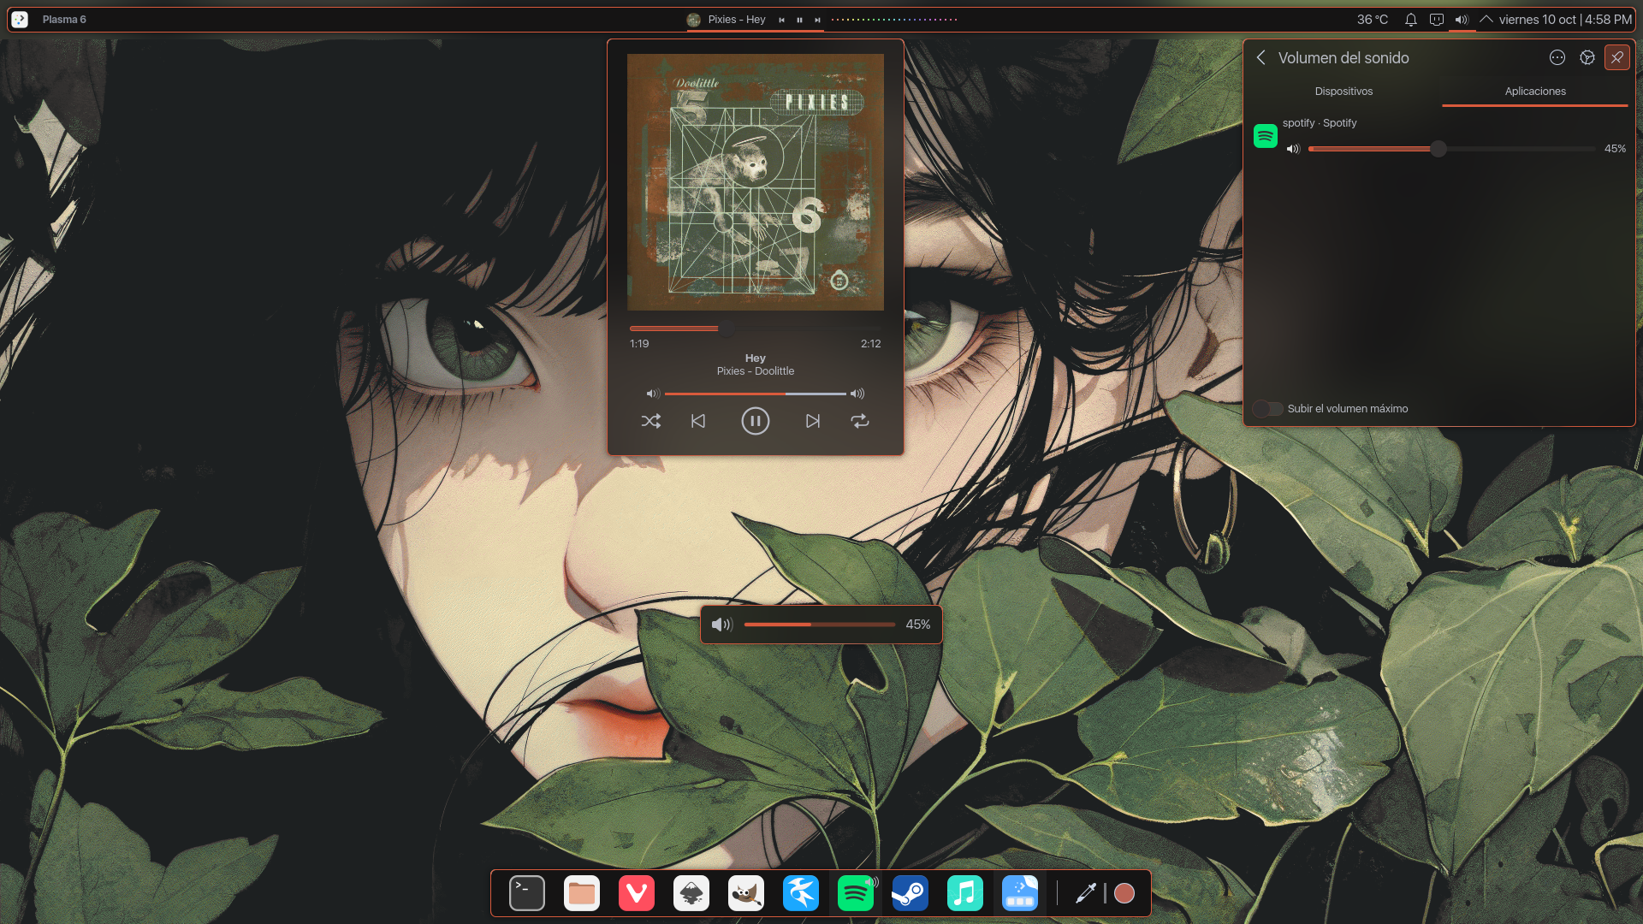Open GIMP from the dock
The width and height of the screenshot is (1643, 924).
(x=746, y=893)
